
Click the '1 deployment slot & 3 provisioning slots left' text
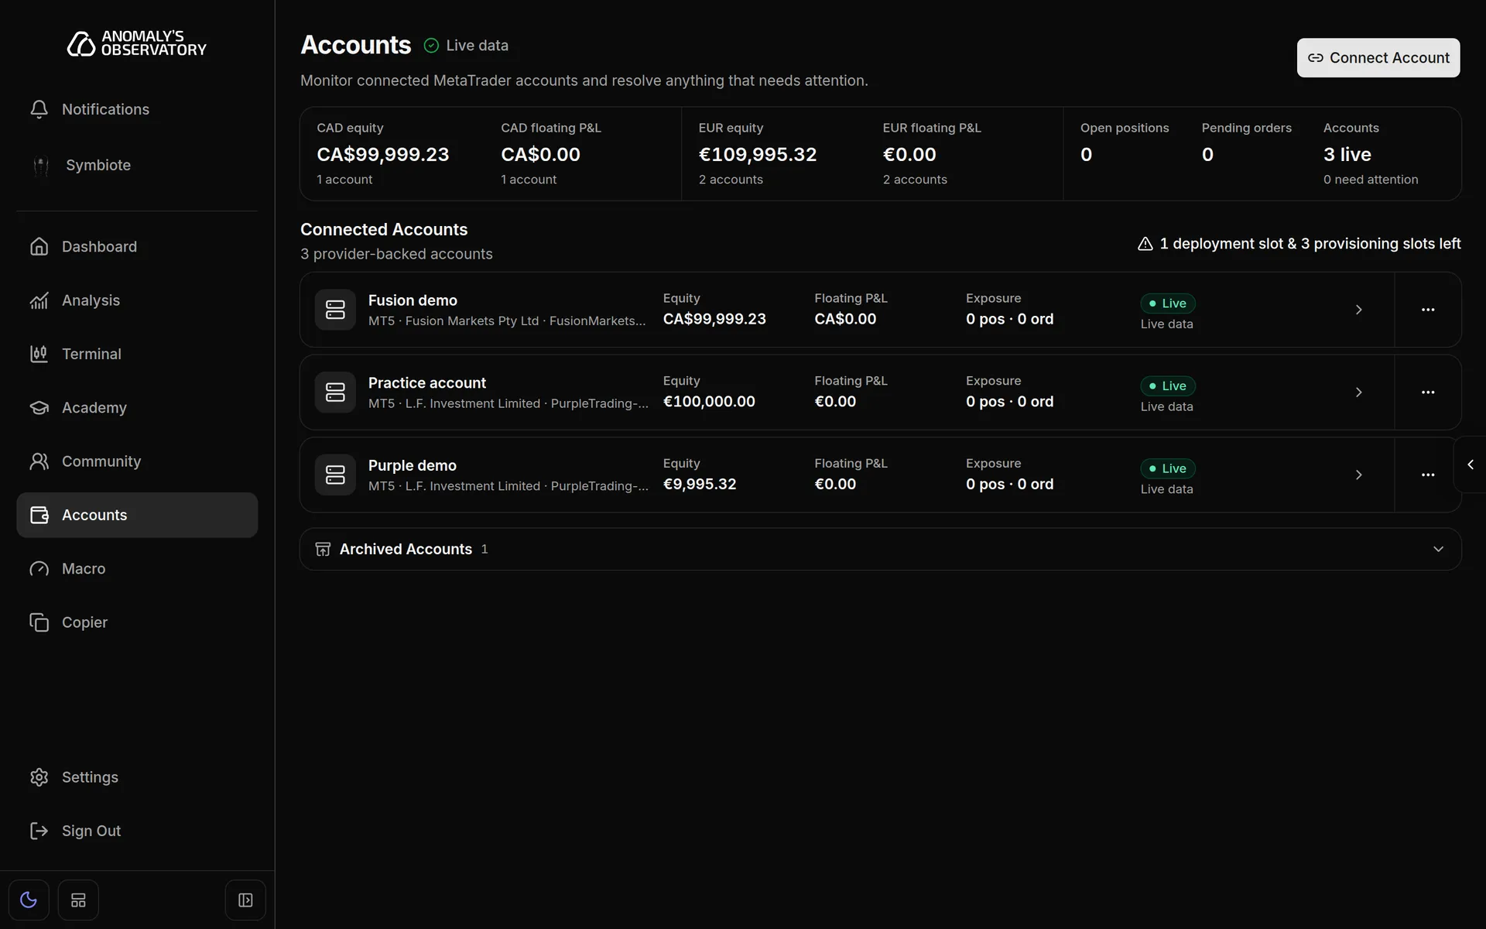[1310, 244]
